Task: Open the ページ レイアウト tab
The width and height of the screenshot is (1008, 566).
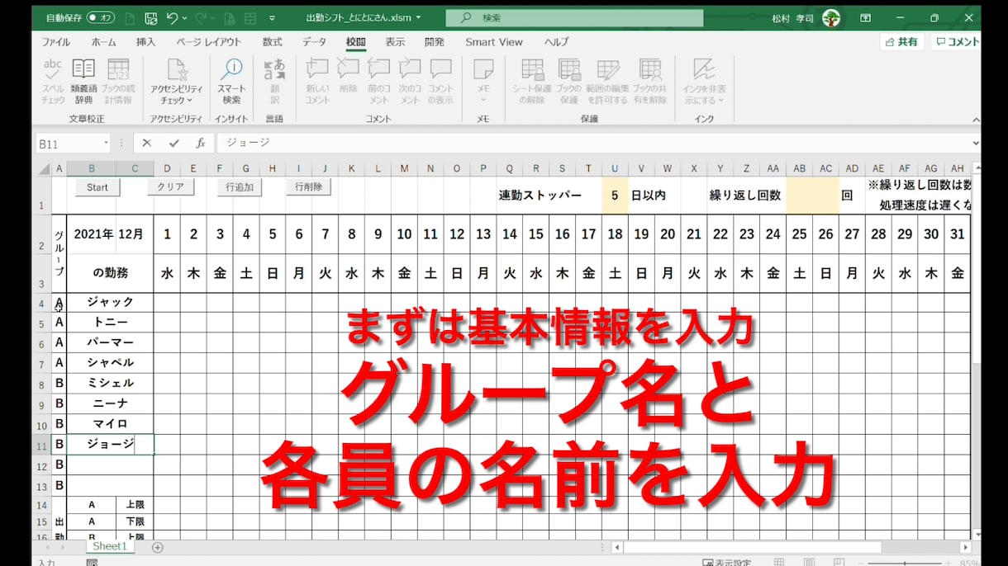Action: click(x=209, y=42)
